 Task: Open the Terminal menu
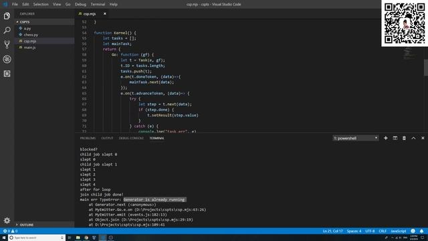(x=98, y=5)
